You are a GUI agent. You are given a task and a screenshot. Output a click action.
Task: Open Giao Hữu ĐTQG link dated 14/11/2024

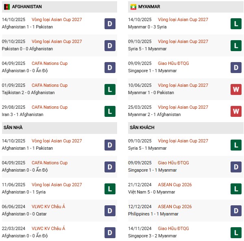pos(174,229)
